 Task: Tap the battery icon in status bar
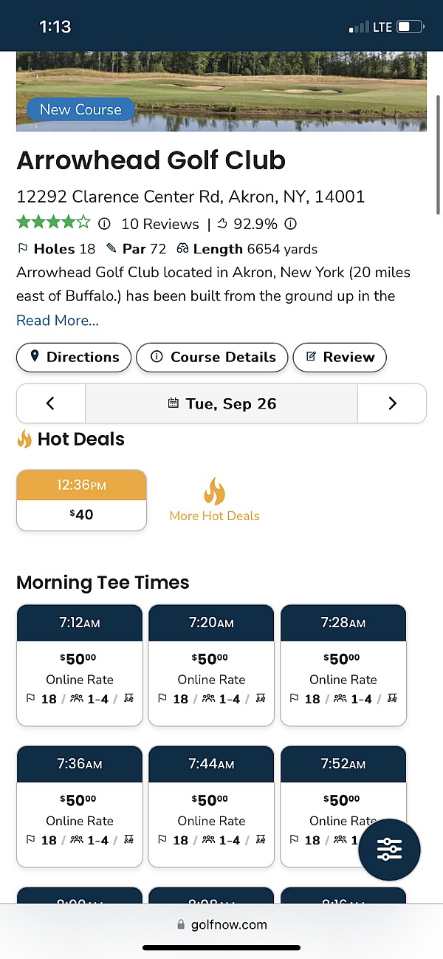click(x=410, y=27)
